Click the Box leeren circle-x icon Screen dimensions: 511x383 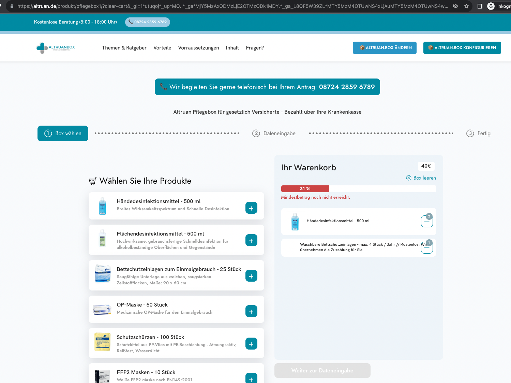tap(409, 178)
